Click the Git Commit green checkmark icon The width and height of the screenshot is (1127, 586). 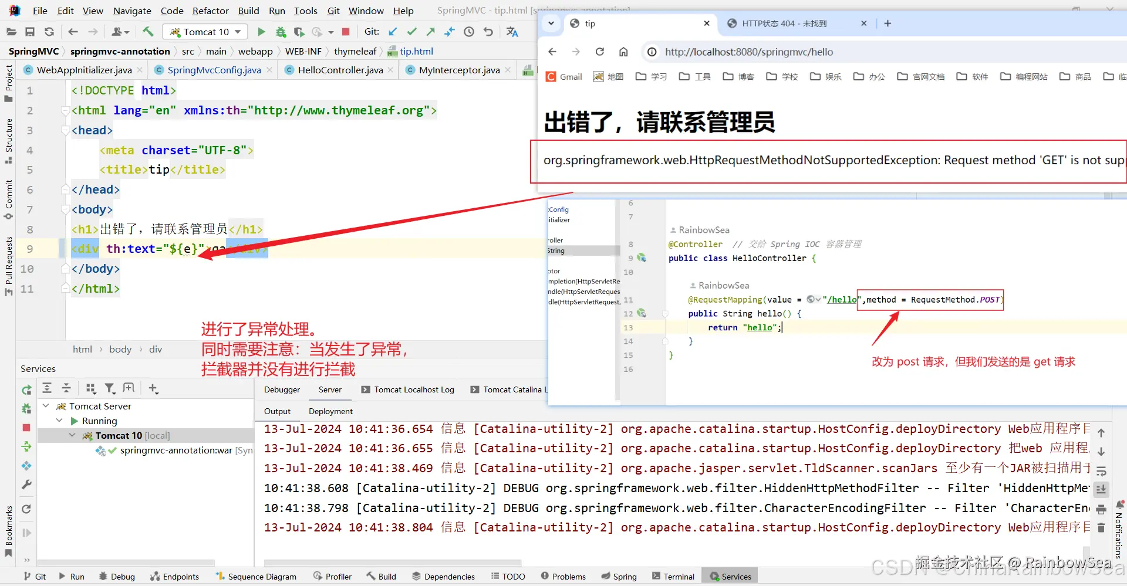click(x=412, y=32)
